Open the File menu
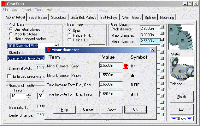The height and width of the screenshot is (126, 200). tap(5, 10)
